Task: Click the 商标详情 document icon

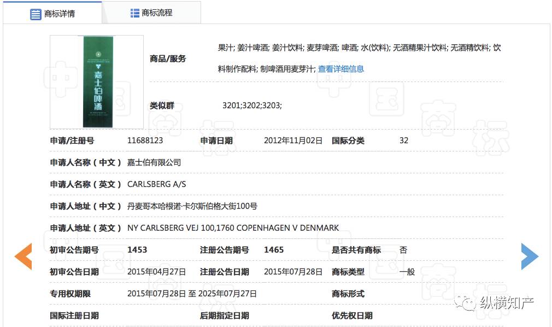Action: 36,14
